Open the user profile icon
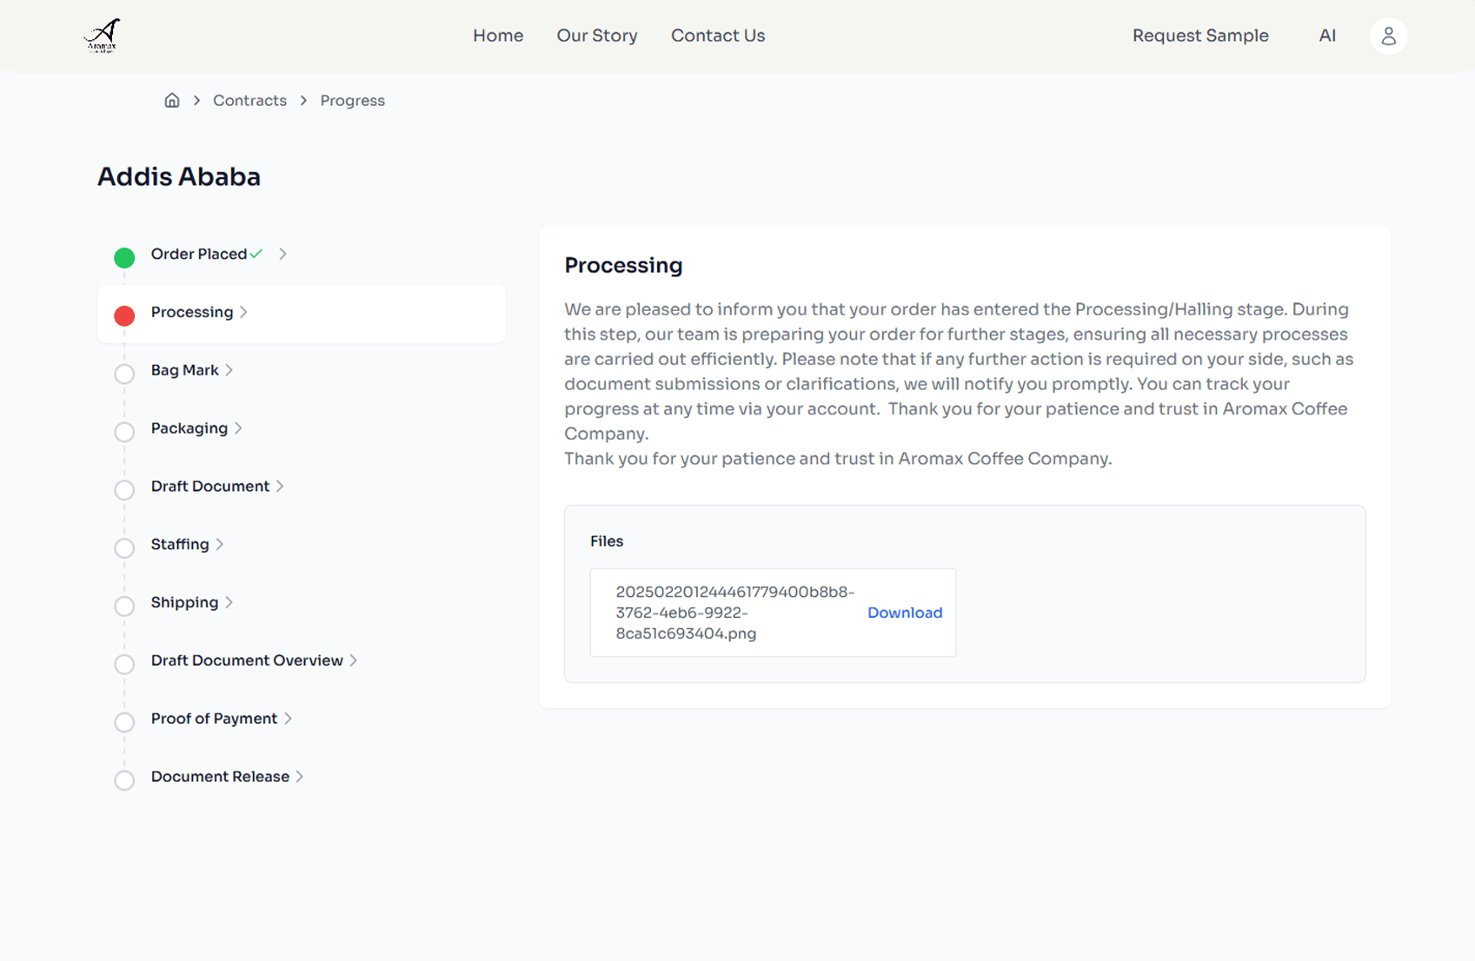This screenshot has height=961, width=1475. pos(1388,36)
